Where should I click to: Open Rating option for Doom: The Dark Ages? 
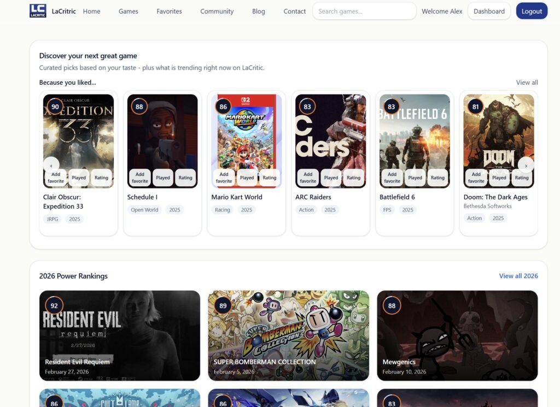(x=522, y=178)
